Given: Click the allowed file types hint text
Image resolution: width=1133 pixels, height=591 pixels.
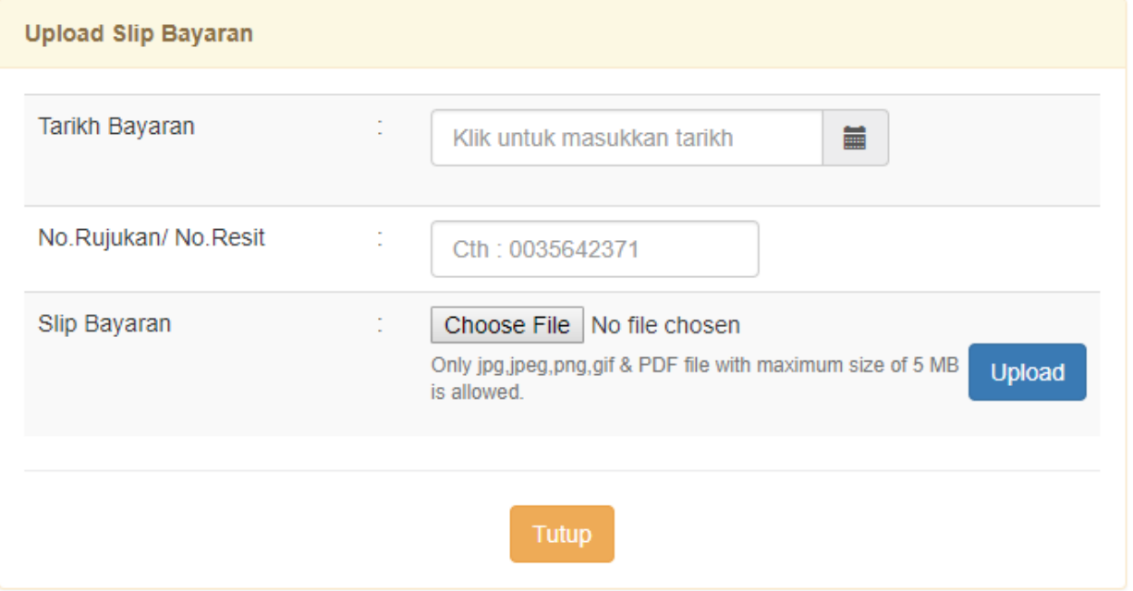Looking at the screenshot, I should coord(695,379).
